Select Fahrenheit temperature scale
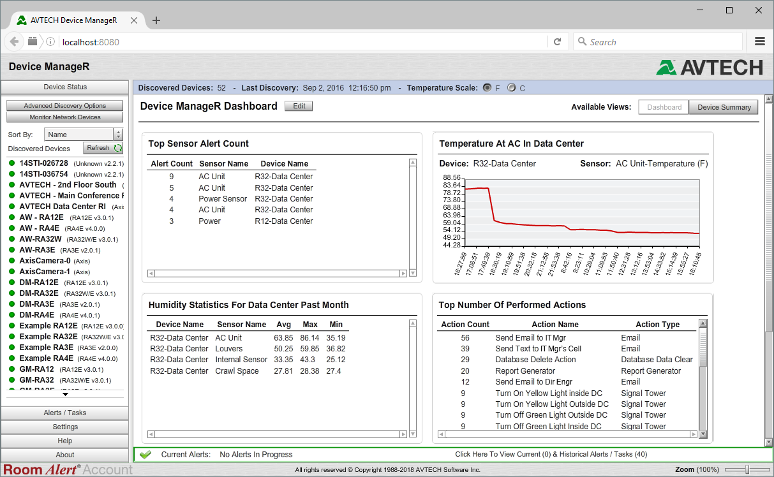The image size is (774, 477). click(487, 88)
